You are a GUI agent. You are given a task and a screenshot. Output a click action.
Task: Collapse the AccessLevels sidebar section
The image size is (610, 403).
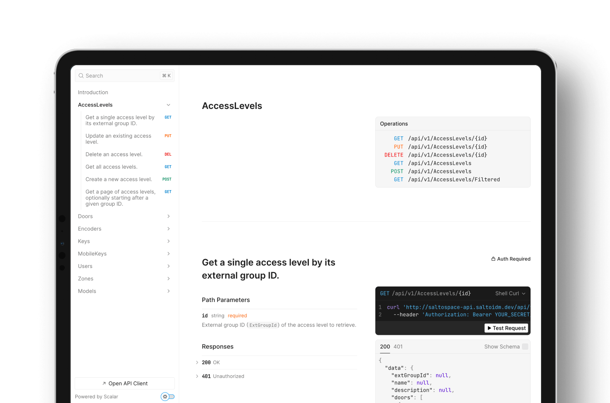[x=168, y=105]
